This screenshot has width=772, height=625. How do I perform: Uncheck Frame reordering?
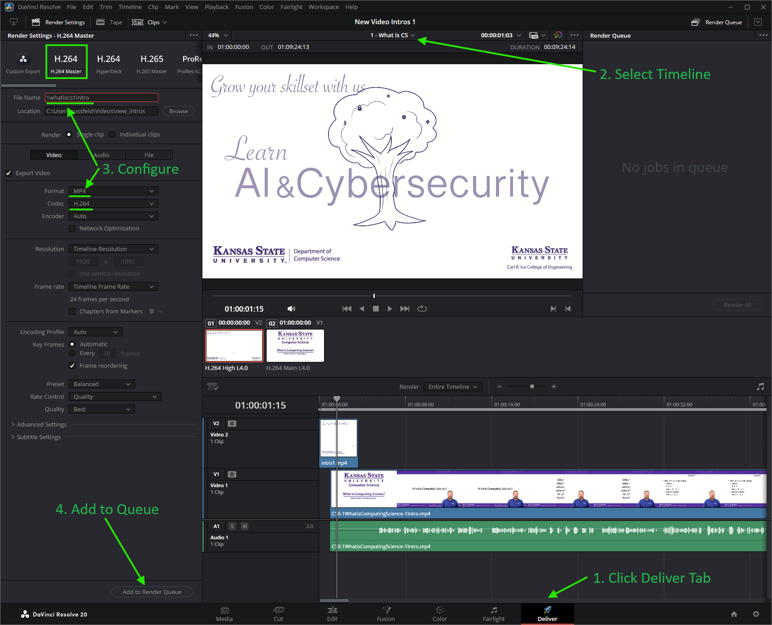point(72,365)
